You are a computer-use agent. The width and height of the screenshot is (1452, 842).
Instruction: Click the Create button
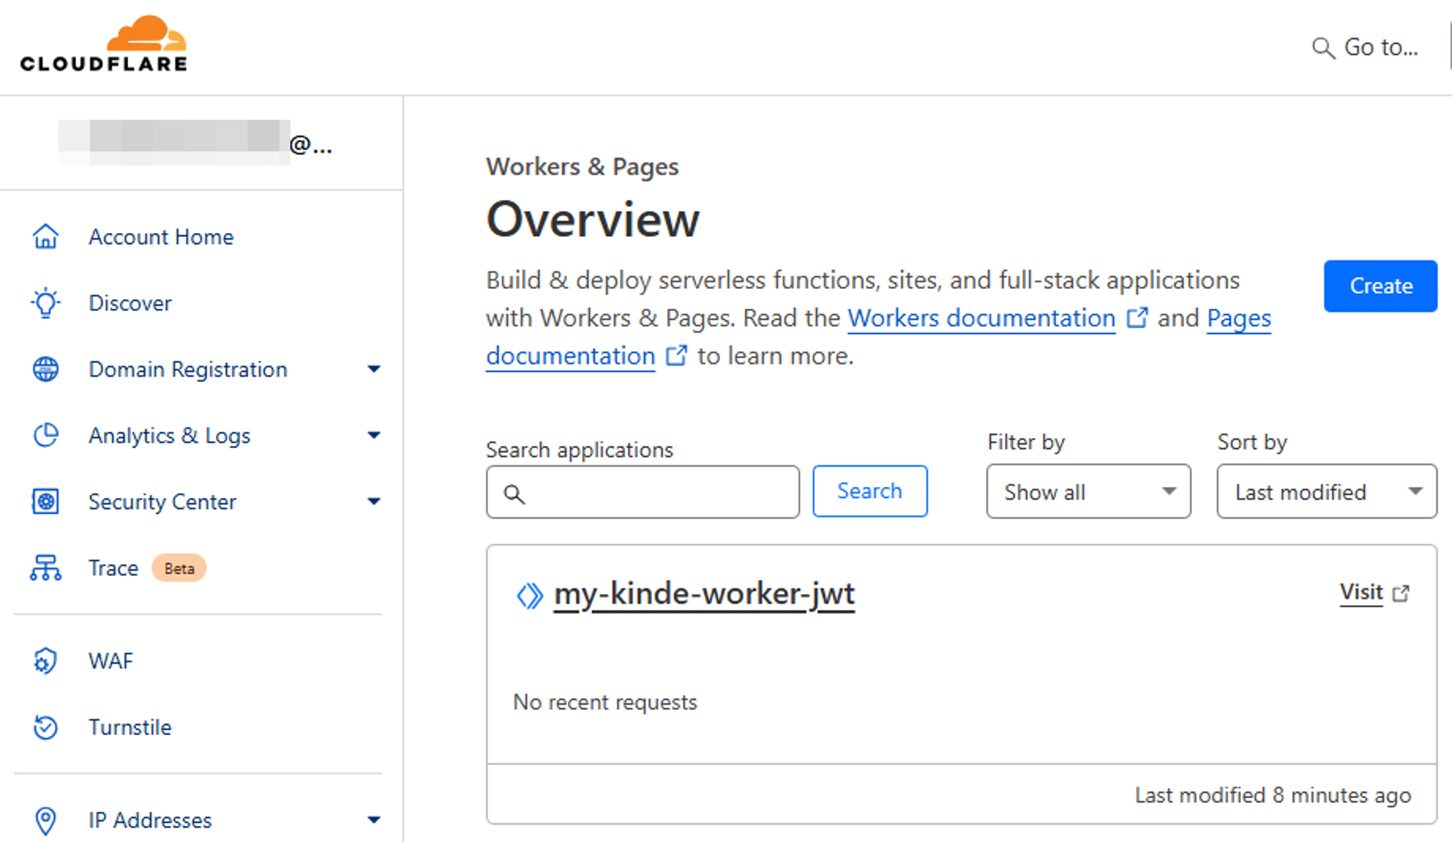[x=1380, y=286]
